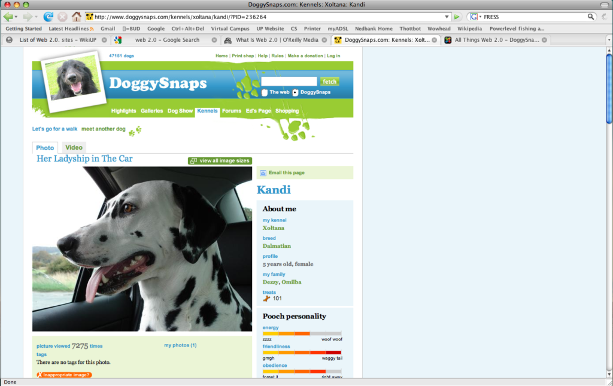The height and width of the screenshot is (386, 613).
Task: Click the energy rating bar
Action: (302, 334)
